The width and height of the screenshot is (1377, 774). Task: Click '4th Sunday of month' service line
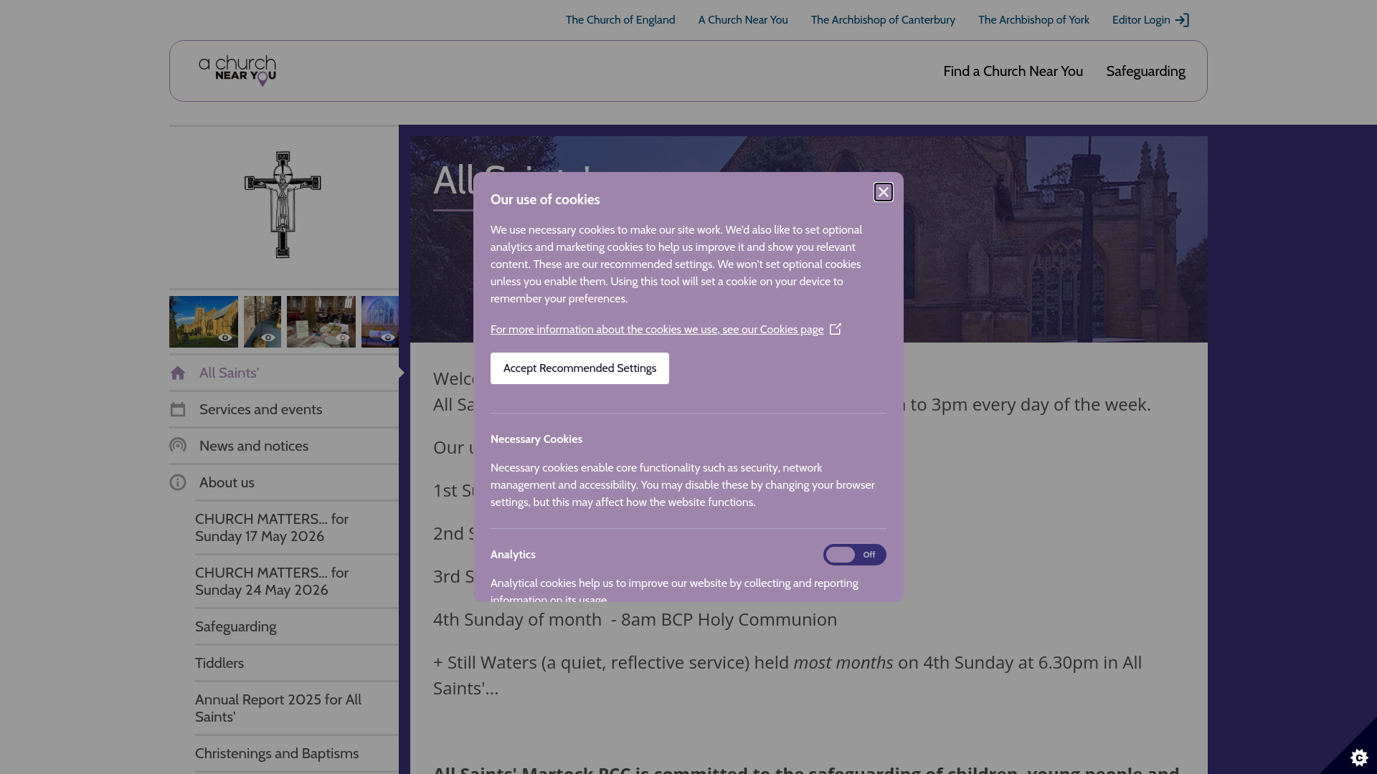[635, 619]
